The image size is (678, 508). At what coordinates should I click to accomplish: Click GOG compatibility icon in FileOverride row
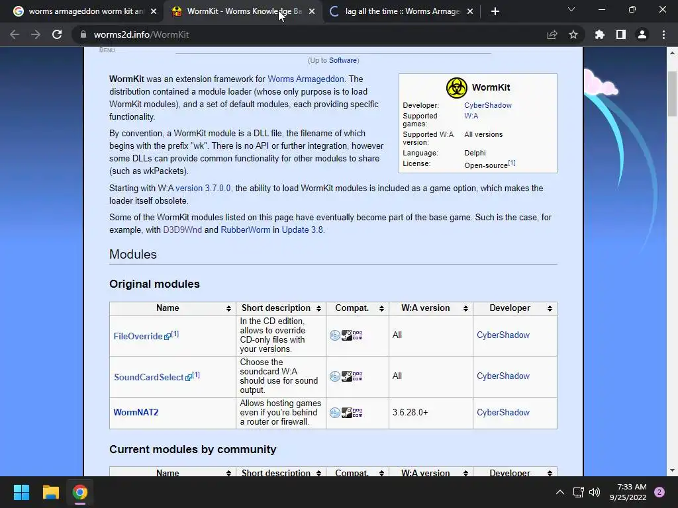358,335
